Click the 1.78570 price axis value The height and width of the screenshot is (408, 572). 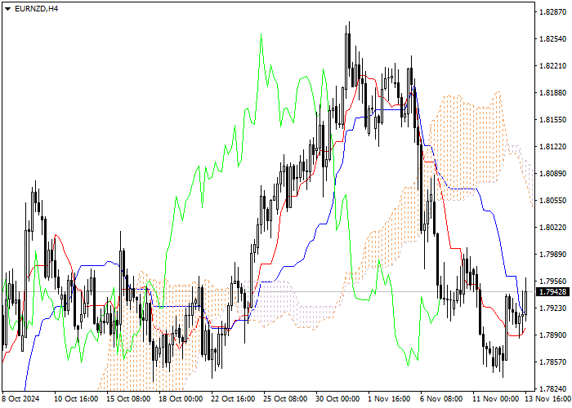click(552, 362)
